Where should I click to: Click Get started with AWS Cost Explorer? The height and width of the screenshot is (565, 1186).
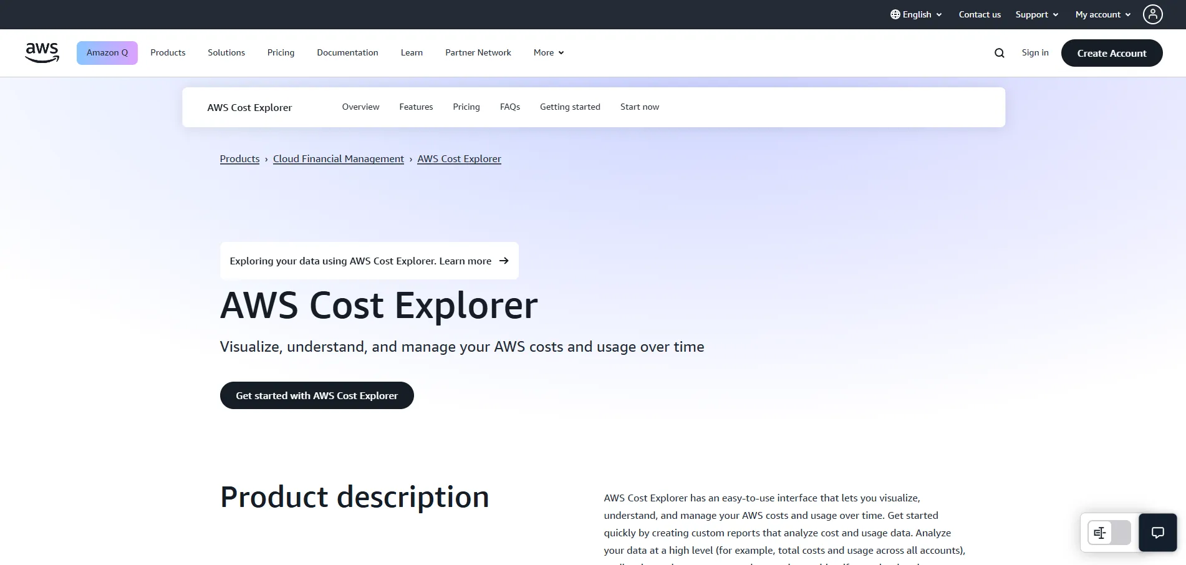pos(317,395)
